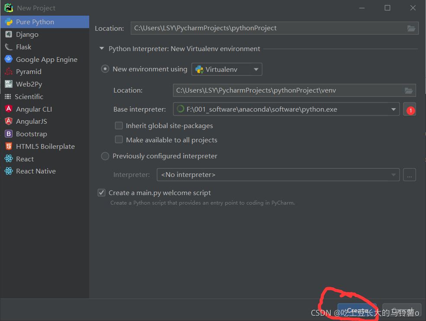Select Web2Py from the project list
Image resolution: width=426 pixels, height=321 pixels.
coord(9,84)
